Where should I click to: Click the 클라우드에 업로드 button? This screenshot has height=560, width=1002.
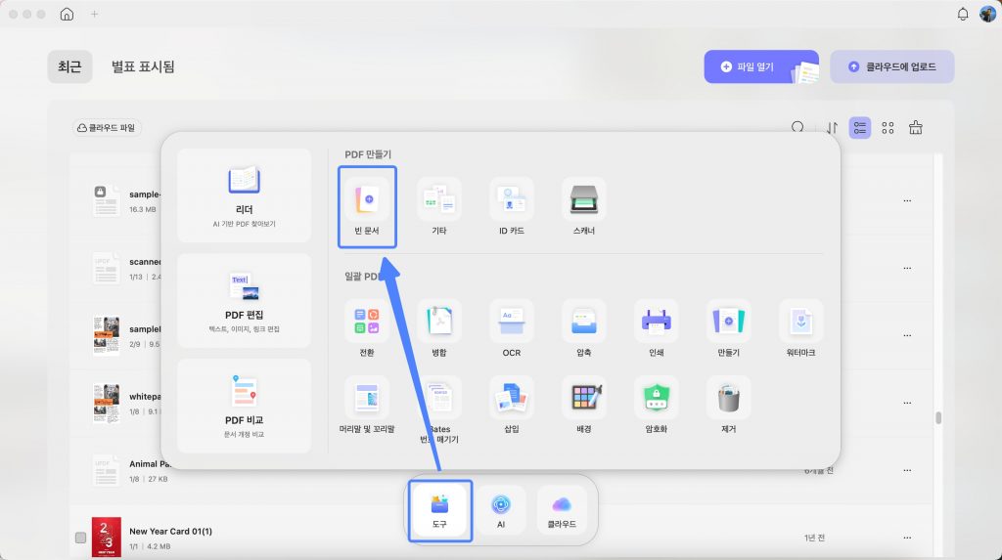click(892, 66)
